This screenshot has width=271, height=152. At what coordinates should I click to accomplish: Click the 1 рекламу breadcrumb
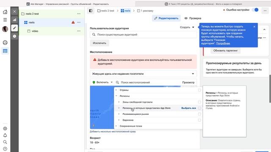pos(145,11)
